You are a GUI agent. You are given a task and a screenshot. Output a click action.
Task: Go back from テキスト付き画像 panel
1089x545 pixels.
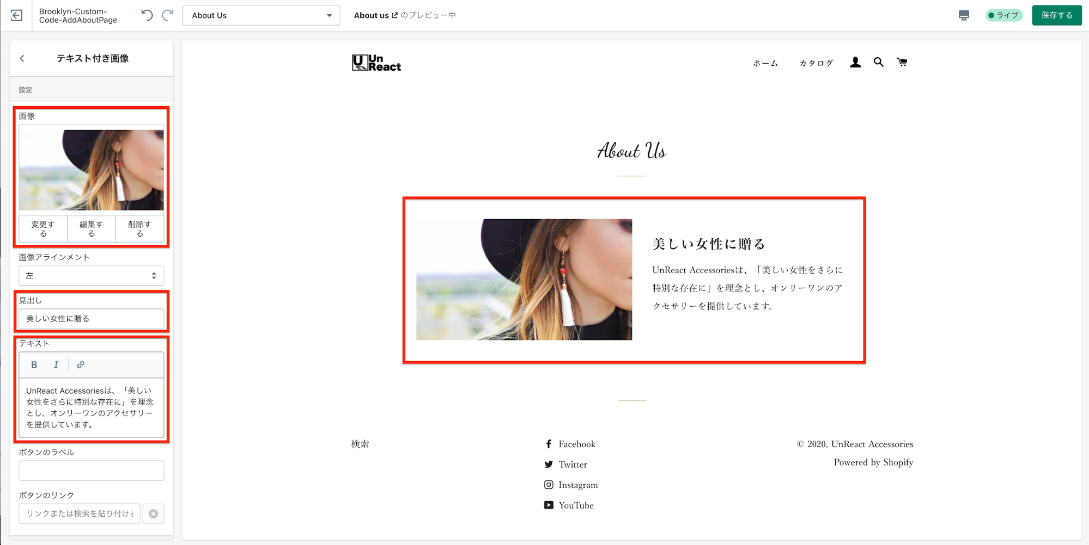[x=22, y=58]
